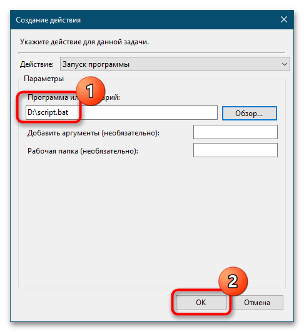
Task: Click the orange step badge numbered 1
Action: 91,91
